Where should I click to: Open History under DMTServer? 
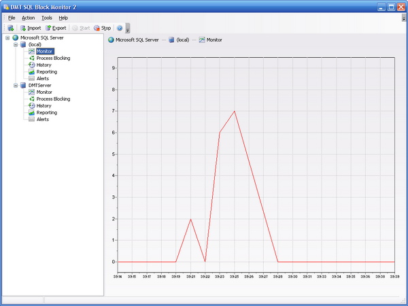44,105
